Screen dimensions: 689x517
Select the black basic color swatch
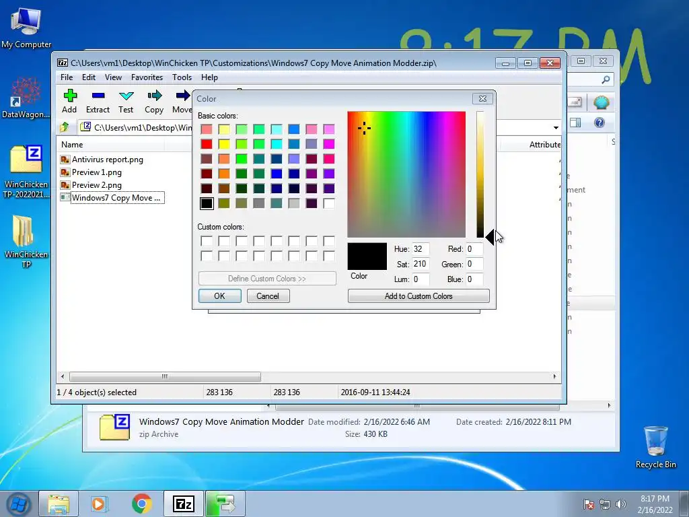(206, 203)
